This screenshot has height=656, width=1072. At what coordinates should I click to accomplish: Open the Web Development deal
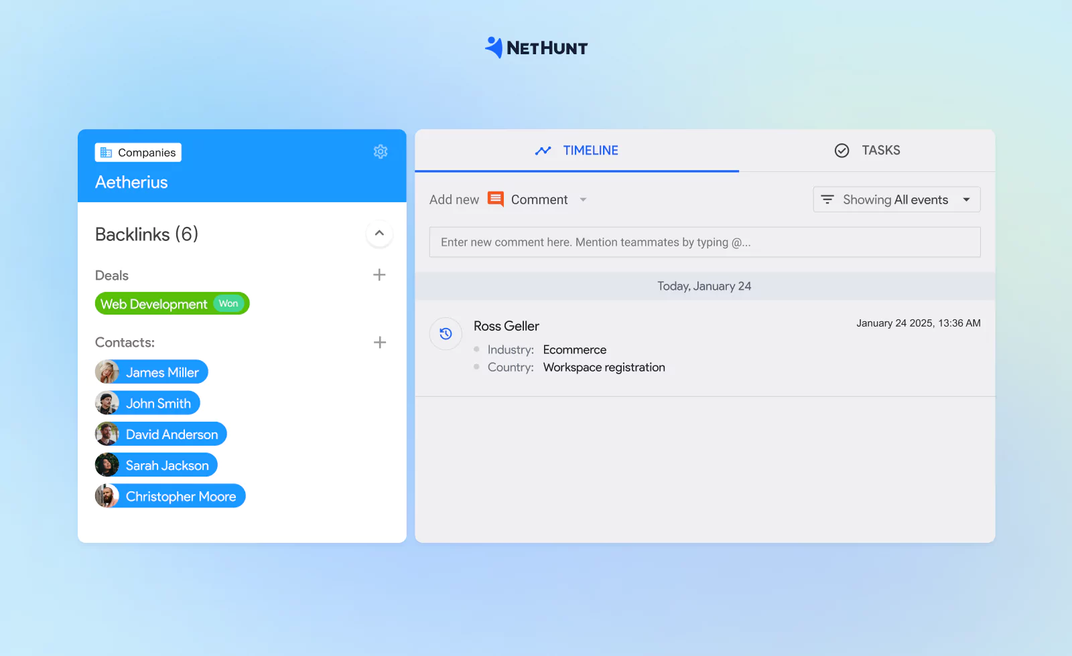154,304
